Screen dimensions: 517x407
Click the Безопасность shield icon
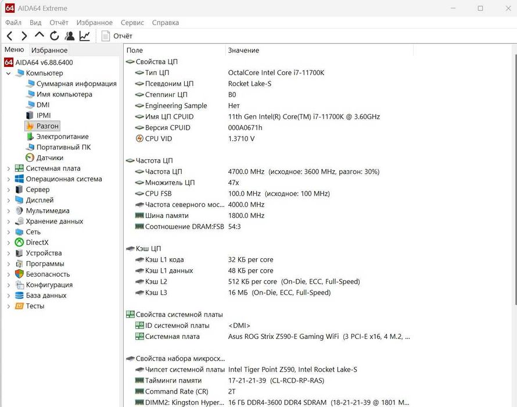coord(19,274)
